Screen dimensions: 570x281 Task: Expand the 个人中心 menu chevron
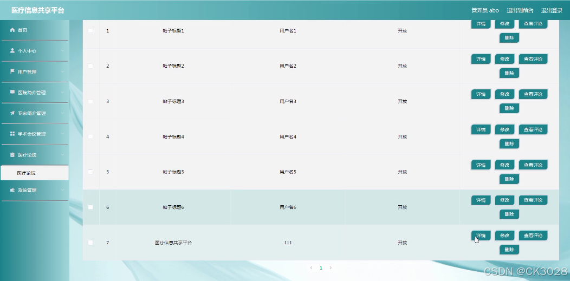(62, 51)
